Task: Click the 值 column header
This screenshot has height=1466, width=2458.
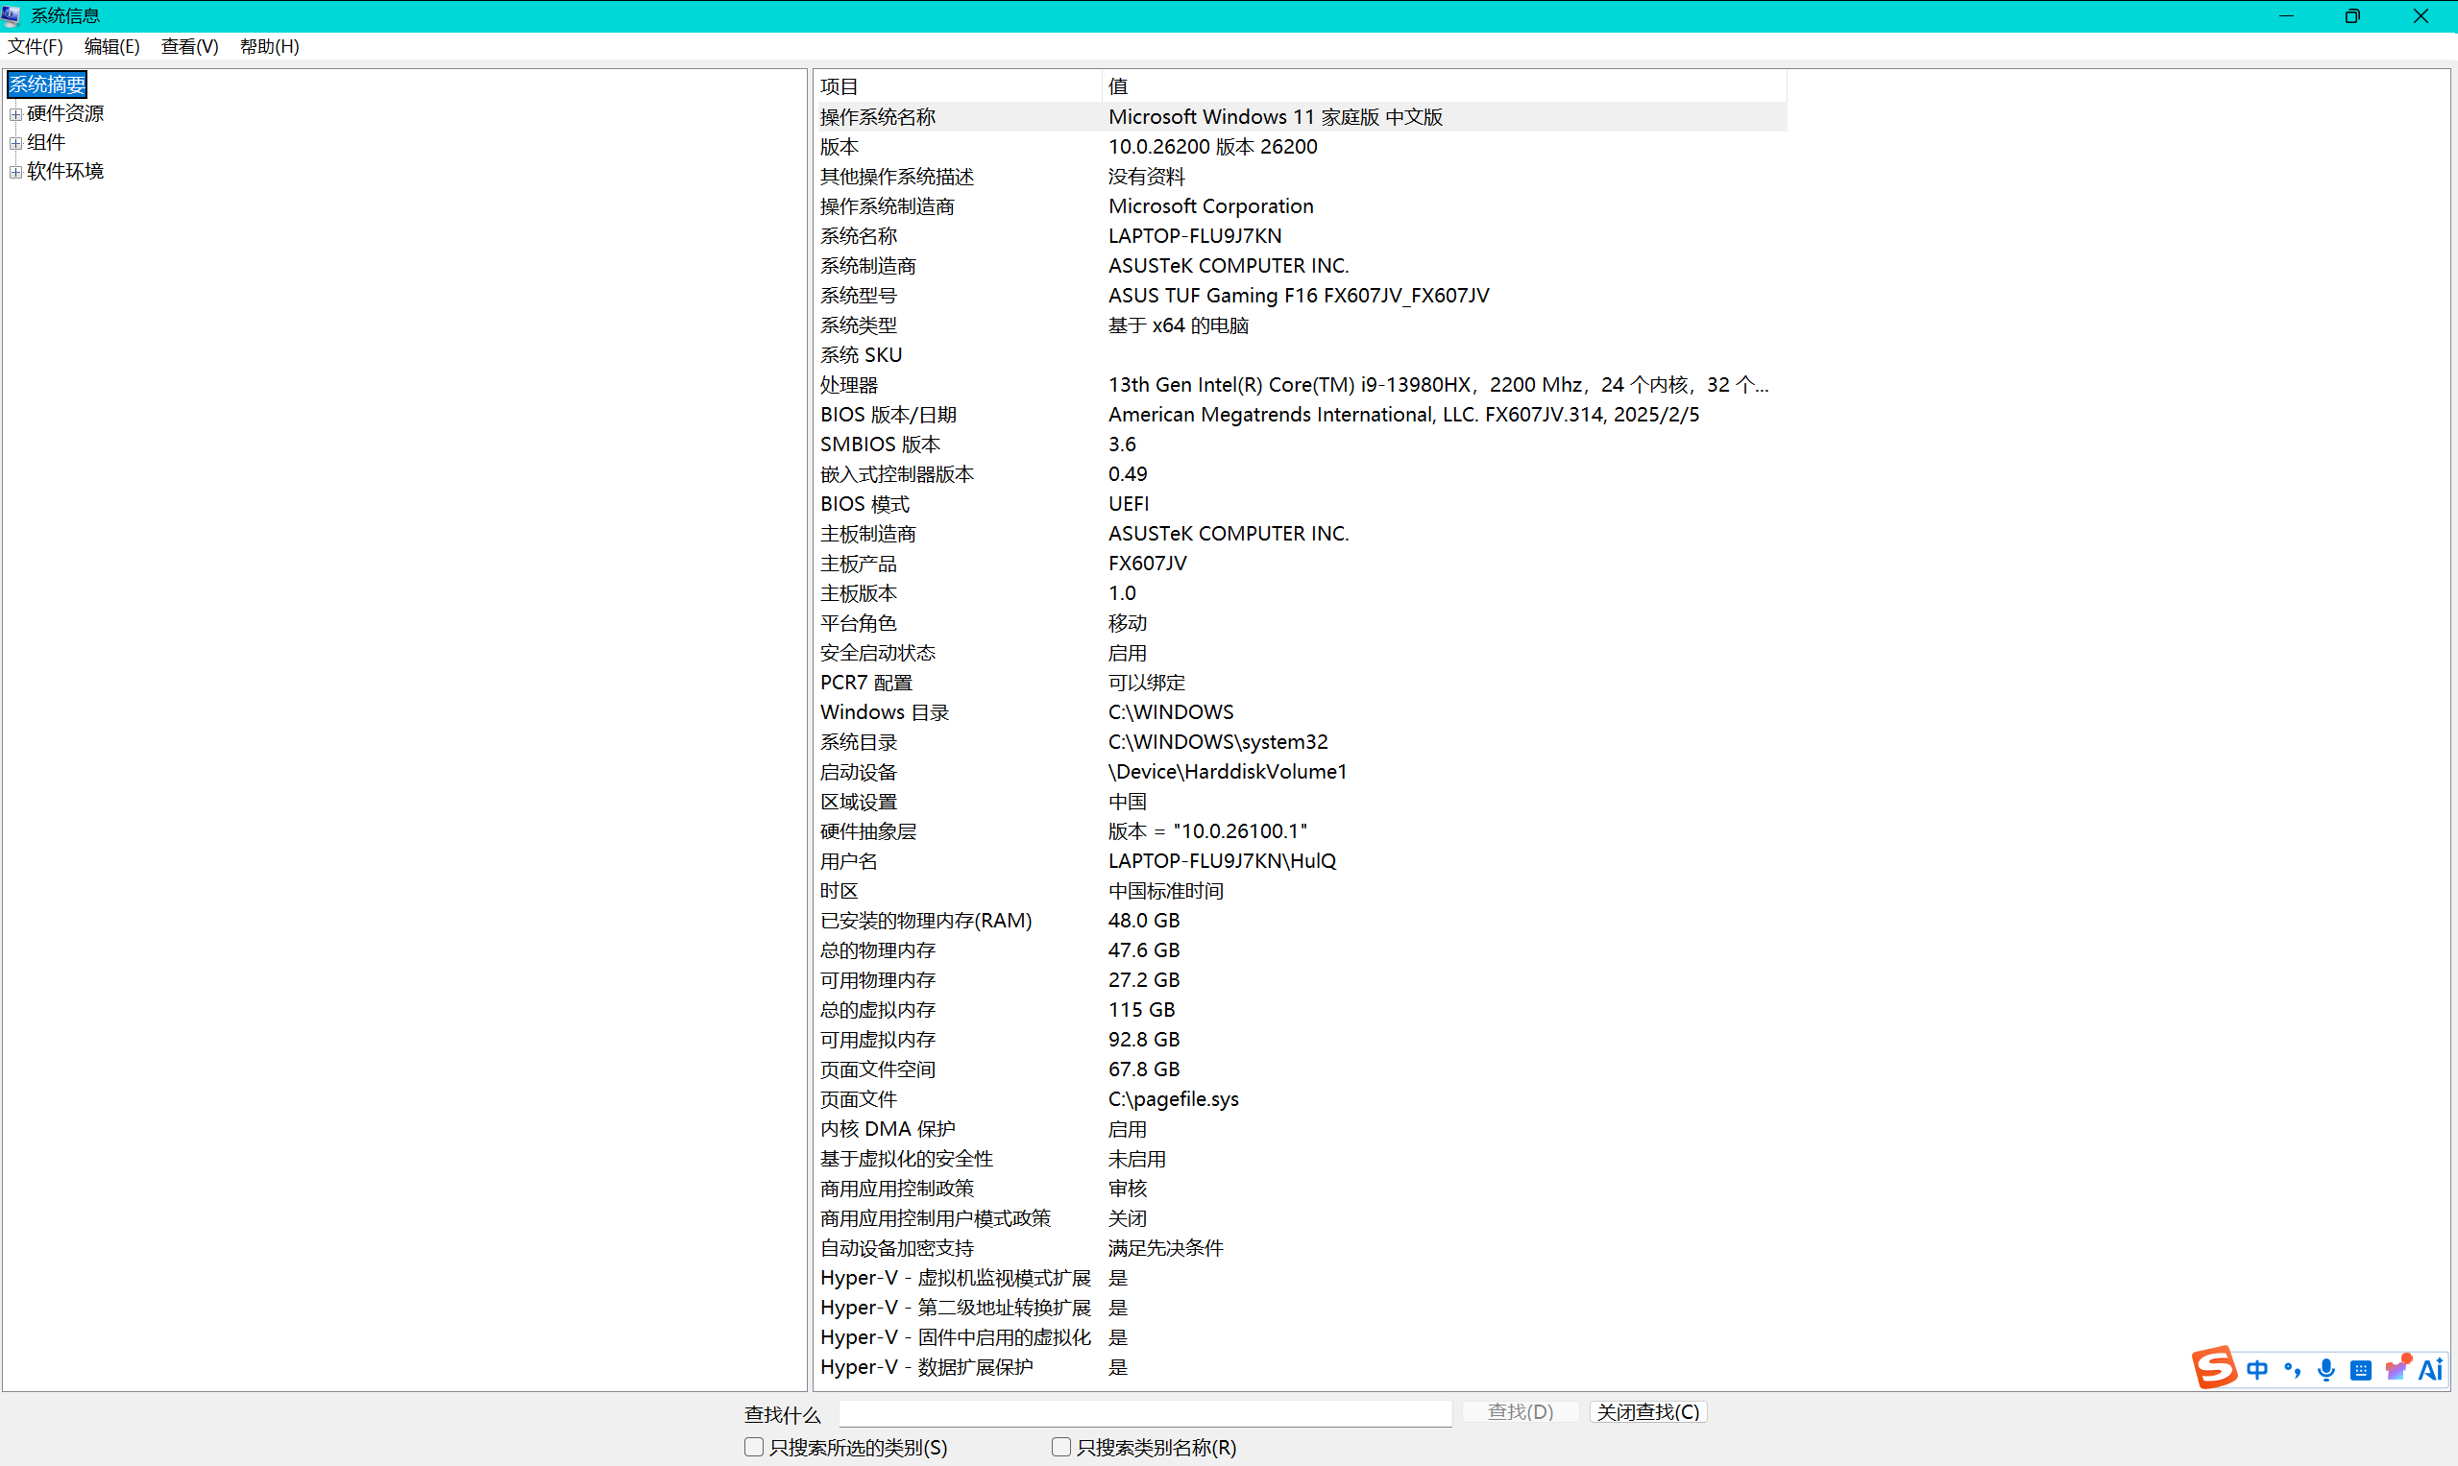Action: [x=1444, y=86]
